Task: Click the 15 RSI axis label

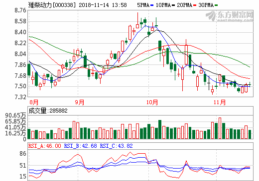Action: point(23,177)
